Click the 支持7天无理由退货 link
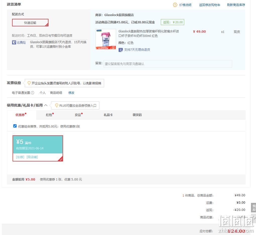 point(137,50)
